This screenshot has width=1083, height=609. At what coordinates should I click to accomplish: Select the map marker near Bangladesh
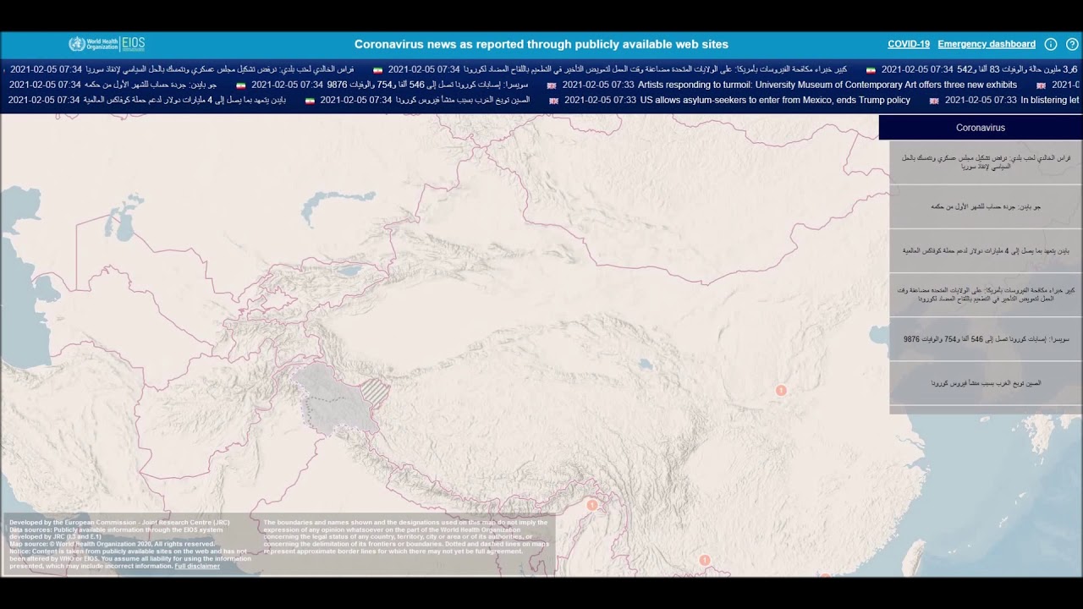pos(592,505)
